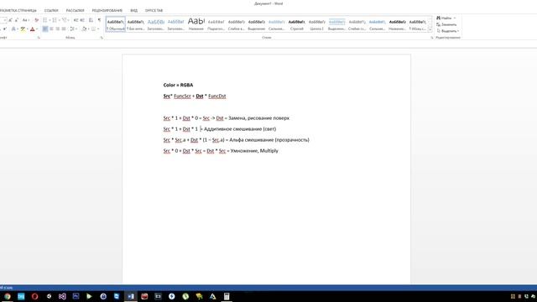Clear all formatting with the eraser icon
The height and width of the screenshot is (302, 537).
(x=36, y=20)
